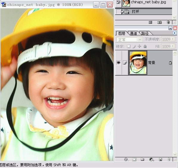
Task: Open the 正常 blend mode dropdown
Action: coord(129,40)
